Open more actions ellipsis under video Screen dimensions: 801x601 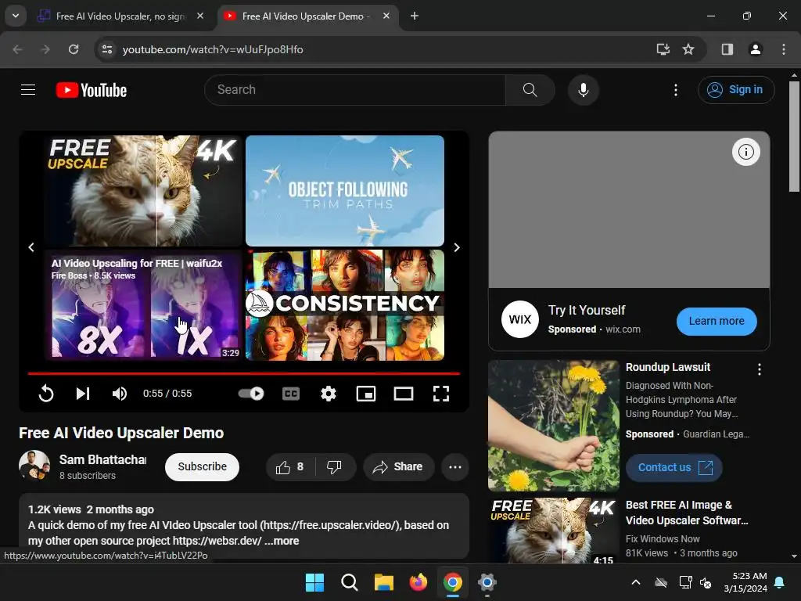455,466
